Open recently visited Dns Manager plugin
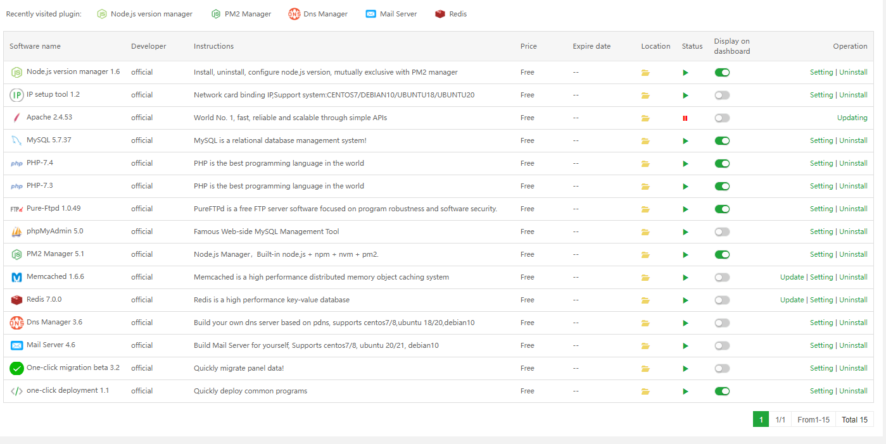Viewport: 886px width, 444px height. click(318, 14)
